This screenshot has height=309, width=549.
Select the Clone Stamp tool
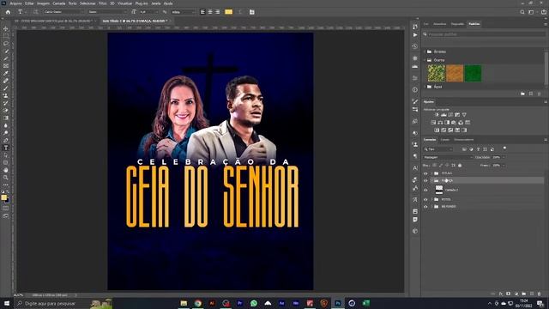pyautogui.click(x=6, y=95)
